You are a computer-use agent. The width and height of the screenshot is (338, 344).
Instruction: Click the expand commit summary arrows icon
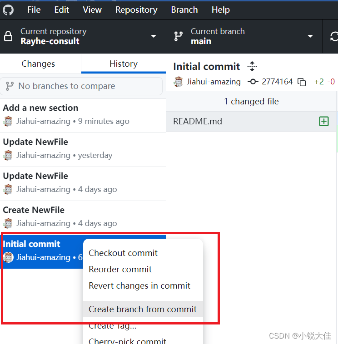(252, 66)
